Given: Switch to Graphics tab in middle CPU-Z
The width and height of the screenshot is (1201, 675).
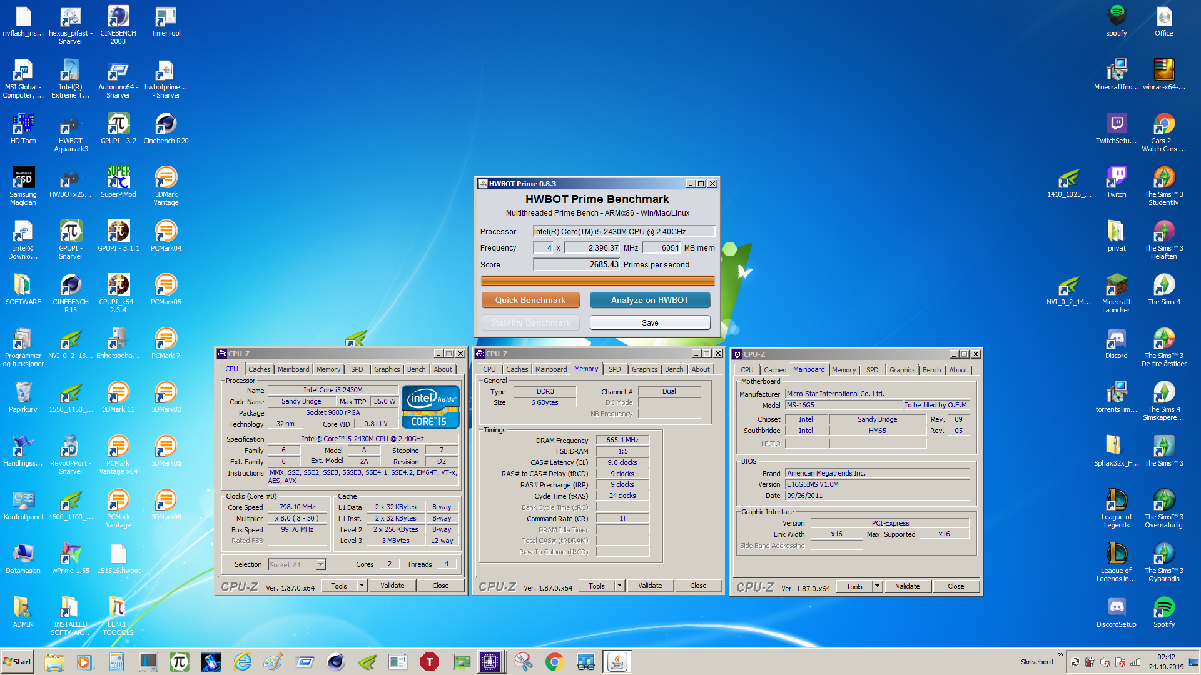Looking at the screenshot, I should tap(644, 369).
